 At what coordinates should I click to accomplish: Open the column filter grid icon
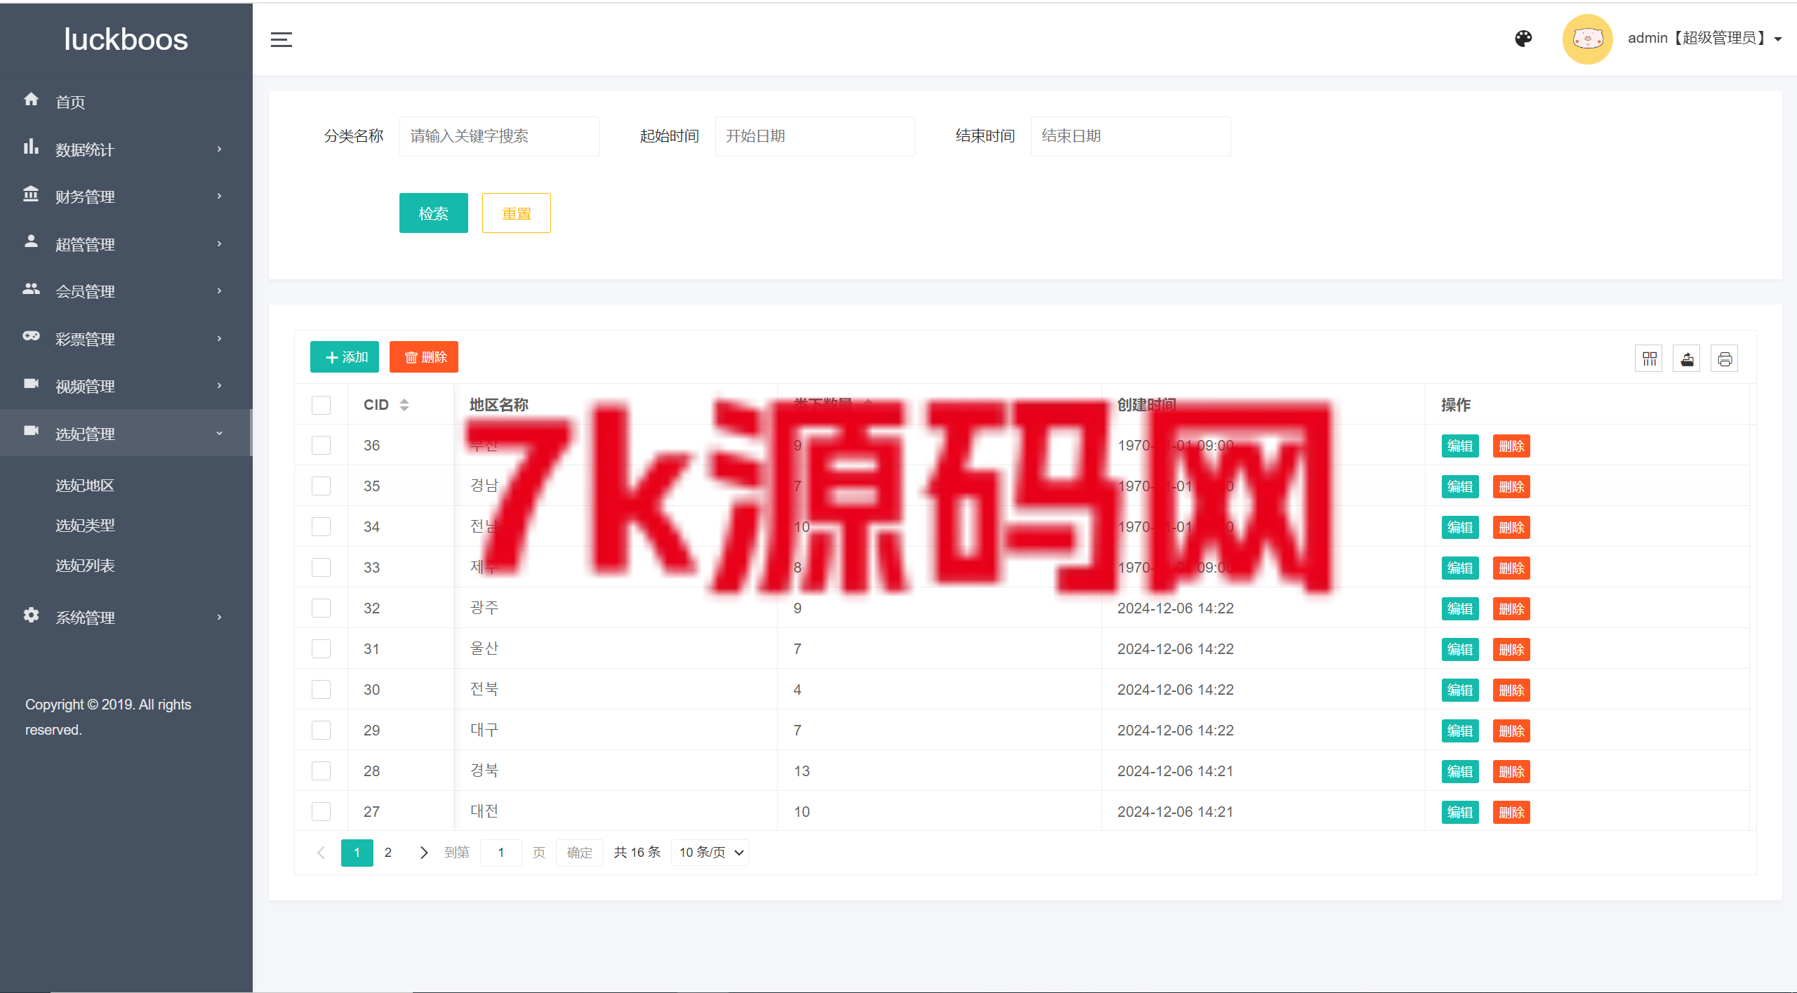pyautogui.click(x=1649, y=359)
